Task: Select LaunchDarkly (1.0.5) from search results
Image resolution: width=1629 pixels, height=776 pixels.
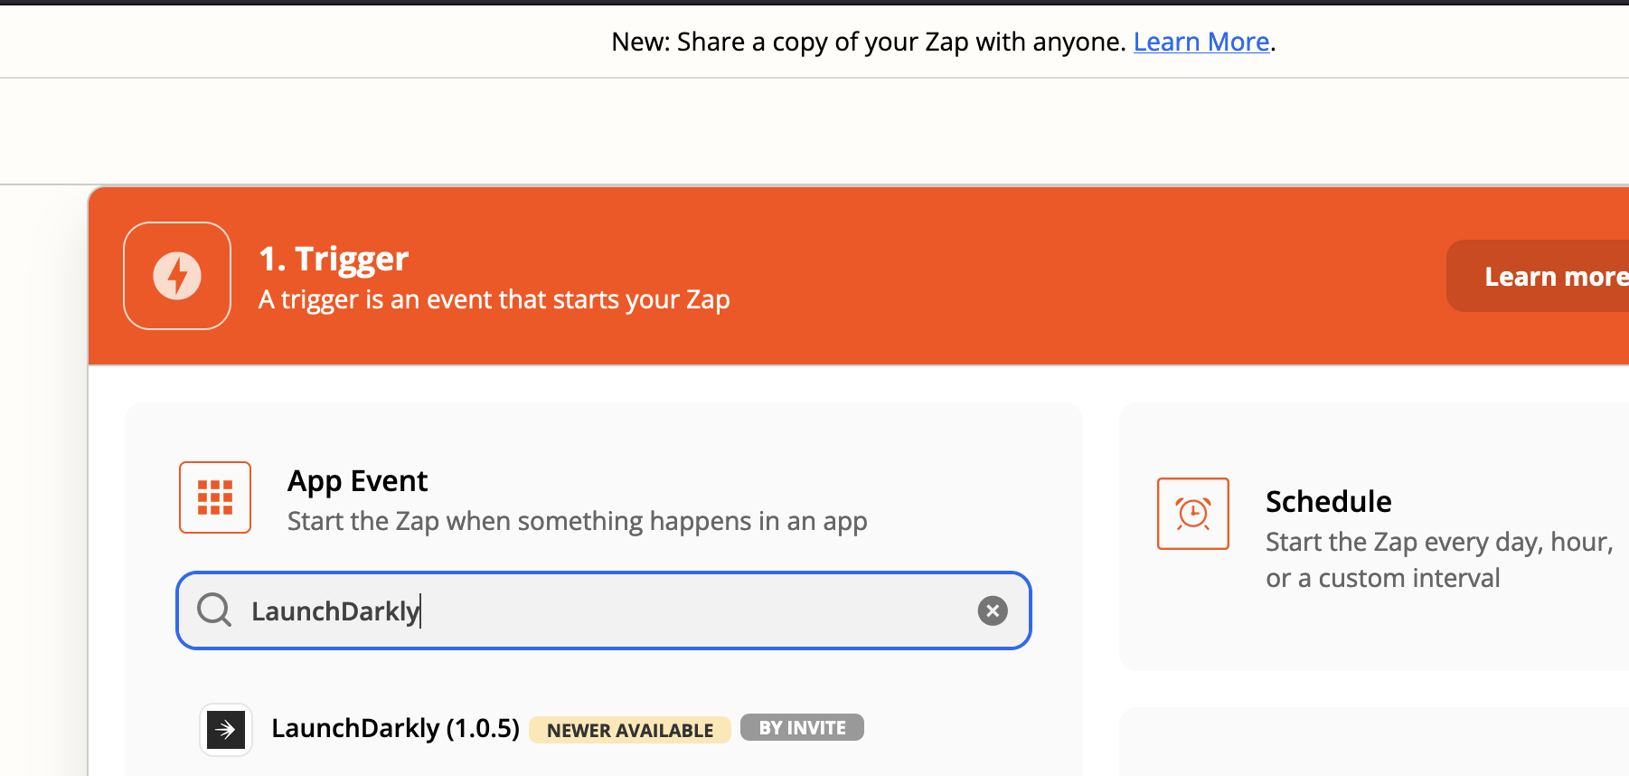Action: (x=395, y=728)
